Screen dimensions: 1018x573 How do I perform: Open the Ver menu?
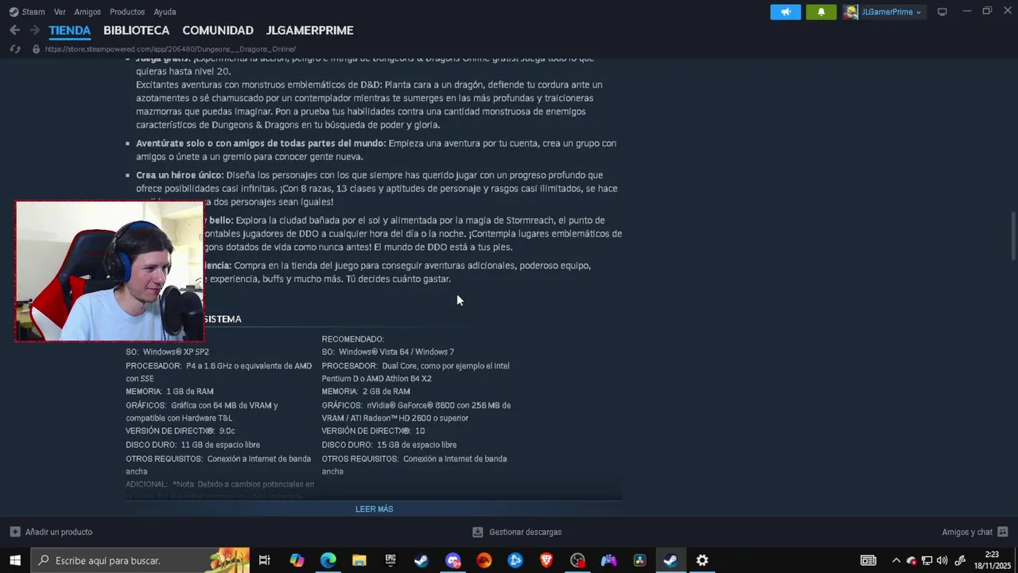point(60,12)
